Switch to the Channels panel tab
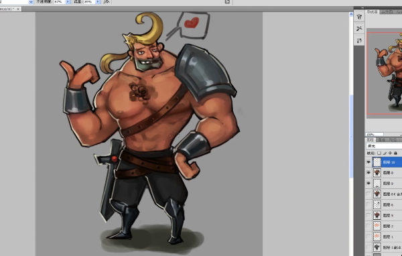This screenshot has width=402, height=256. pyautogui.click(x=382, y=140)
